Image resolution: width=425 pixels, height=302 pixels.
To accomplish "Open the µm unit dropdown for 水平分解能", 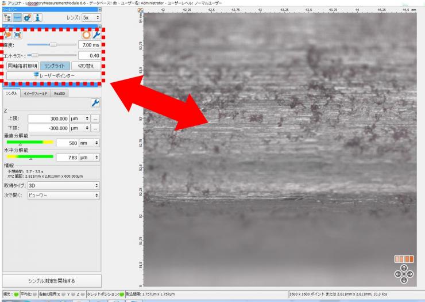I will click(x=89, y=157).
